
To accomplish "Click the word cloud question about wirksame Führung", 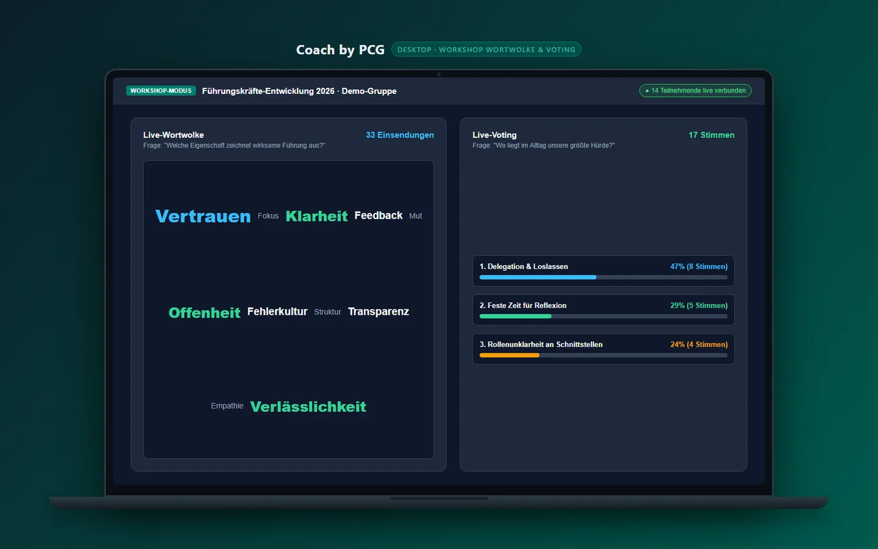I will coord(234,146).
